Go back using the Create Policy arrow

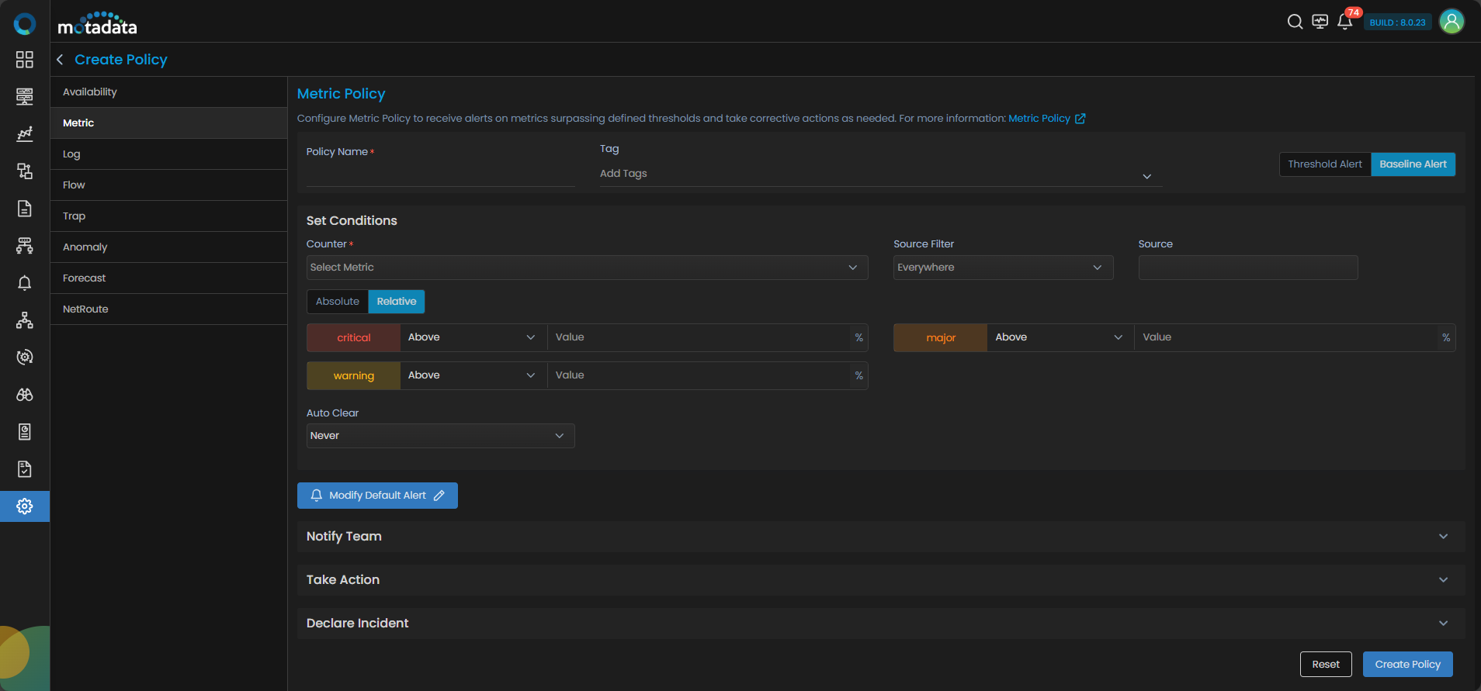pos(60,60)
